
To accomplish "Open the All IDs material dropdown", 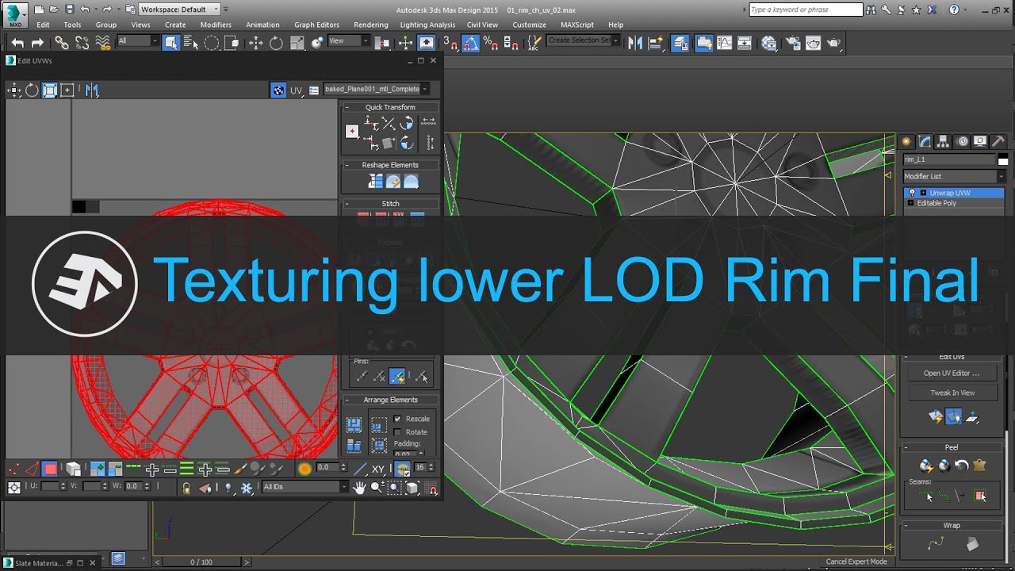I will [x=304, y=487].
